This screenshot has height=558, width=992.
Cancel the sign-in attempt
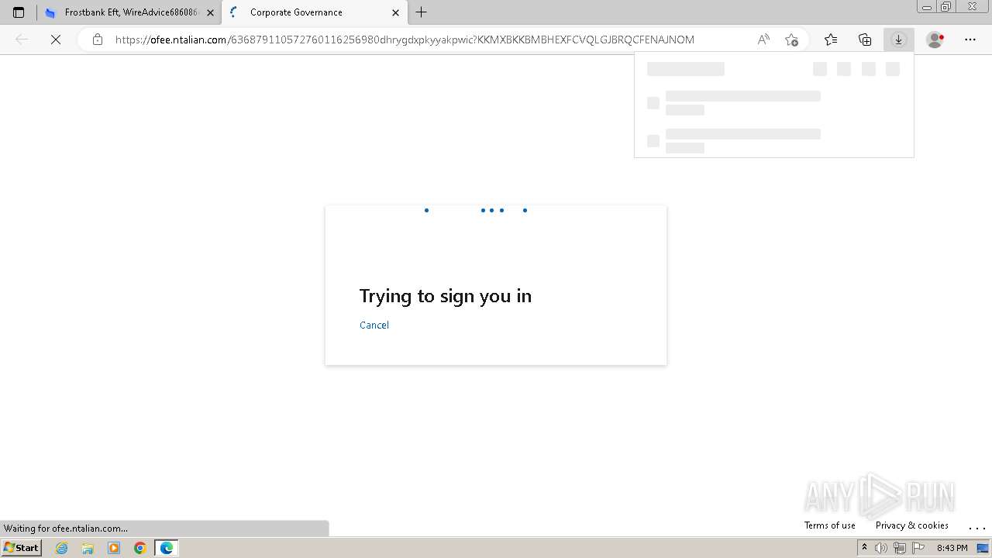[x=374, y=325]
